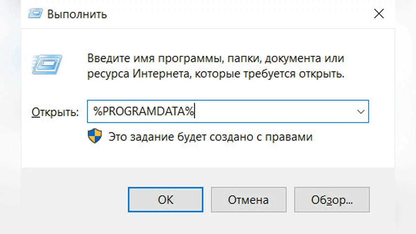Click the large Run icon beside the description
Viewport: 416px width, 234px height.
point(47,64)
